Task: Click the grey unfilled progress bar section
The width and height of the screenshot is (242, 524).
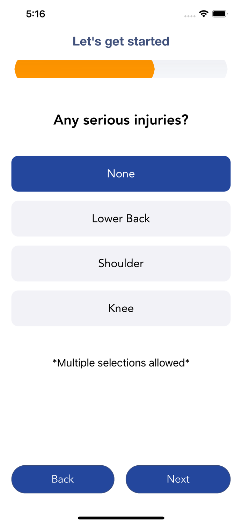Action: pyautogui.click(x=190, y=69)
